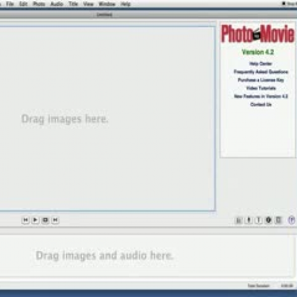Click the 'Drag images and audio here.' timeline area
The width and height of the screenshot is (297, 297).
coord(147,255)
